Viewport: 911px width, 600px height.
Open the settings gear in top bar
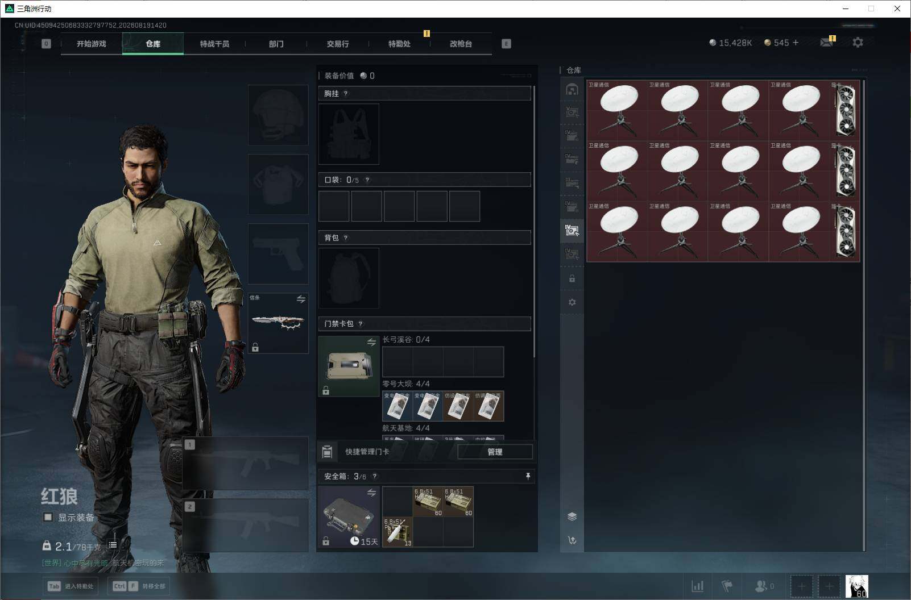(858, 43)
